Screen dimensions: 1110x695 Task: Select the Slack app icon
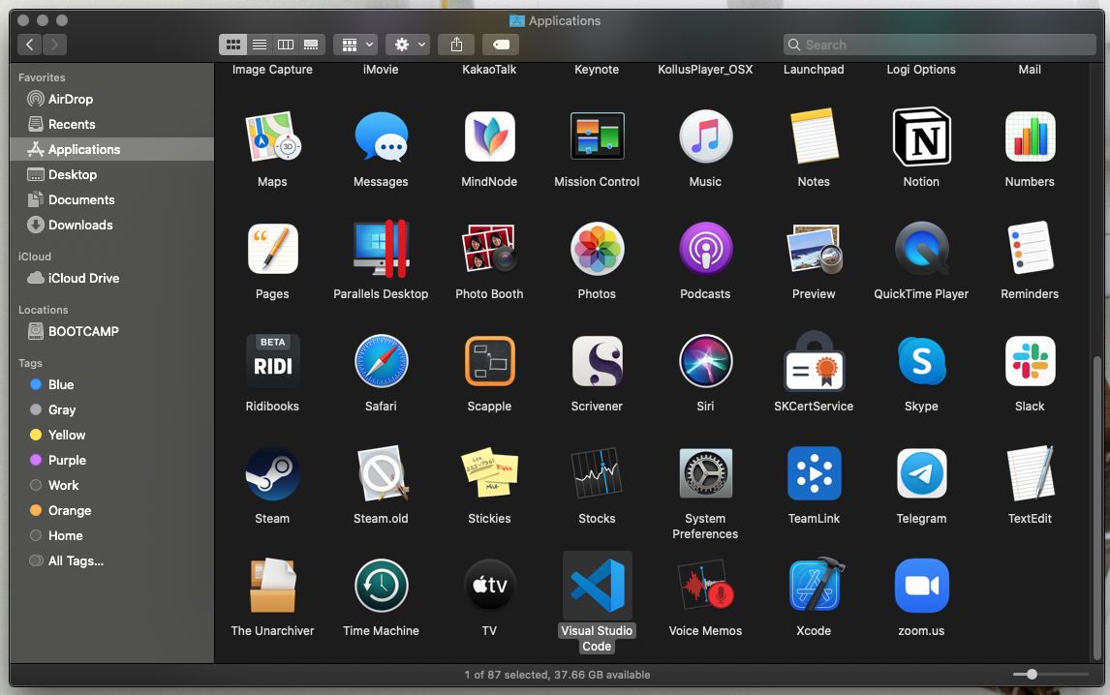coord(1030,362)
